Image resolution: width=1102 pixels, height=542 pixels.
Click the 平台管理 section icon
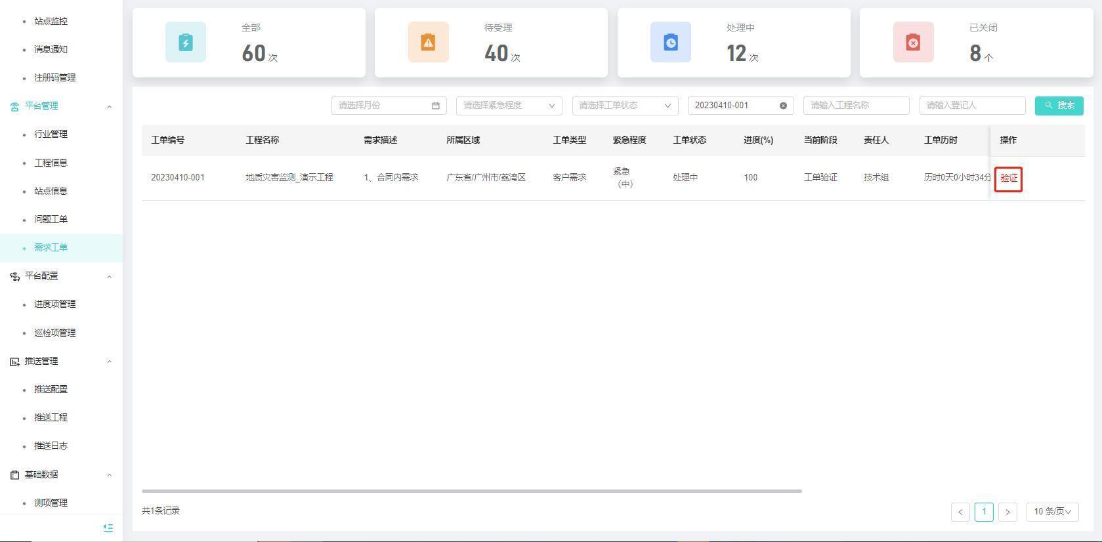click(x=14, y=106)
